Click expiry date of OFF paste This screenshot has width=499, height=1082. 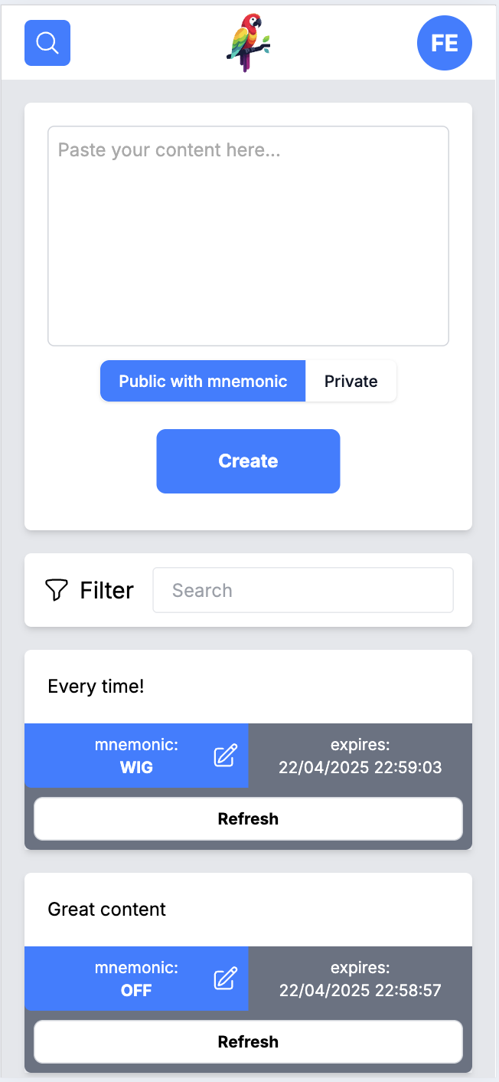coord(360,990)
